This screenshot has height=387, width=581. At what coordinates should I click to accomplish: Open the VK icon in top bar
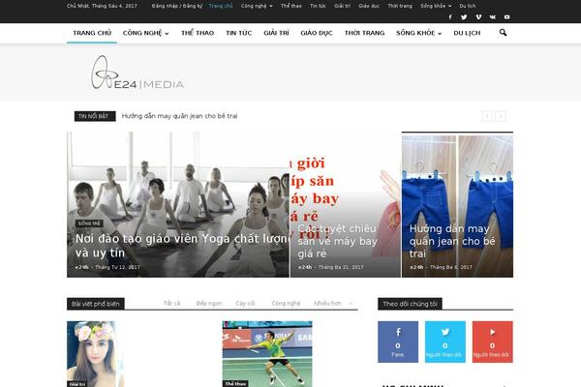(493, 17)
